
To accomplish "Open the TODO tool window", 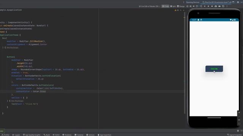I will pyautogui.click(x=56, y=135).
